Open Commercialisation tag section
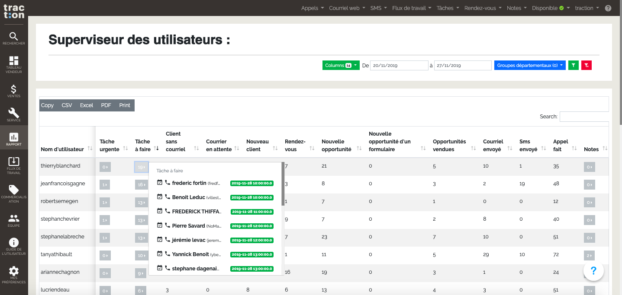The image size is (622, 295). 14,194
